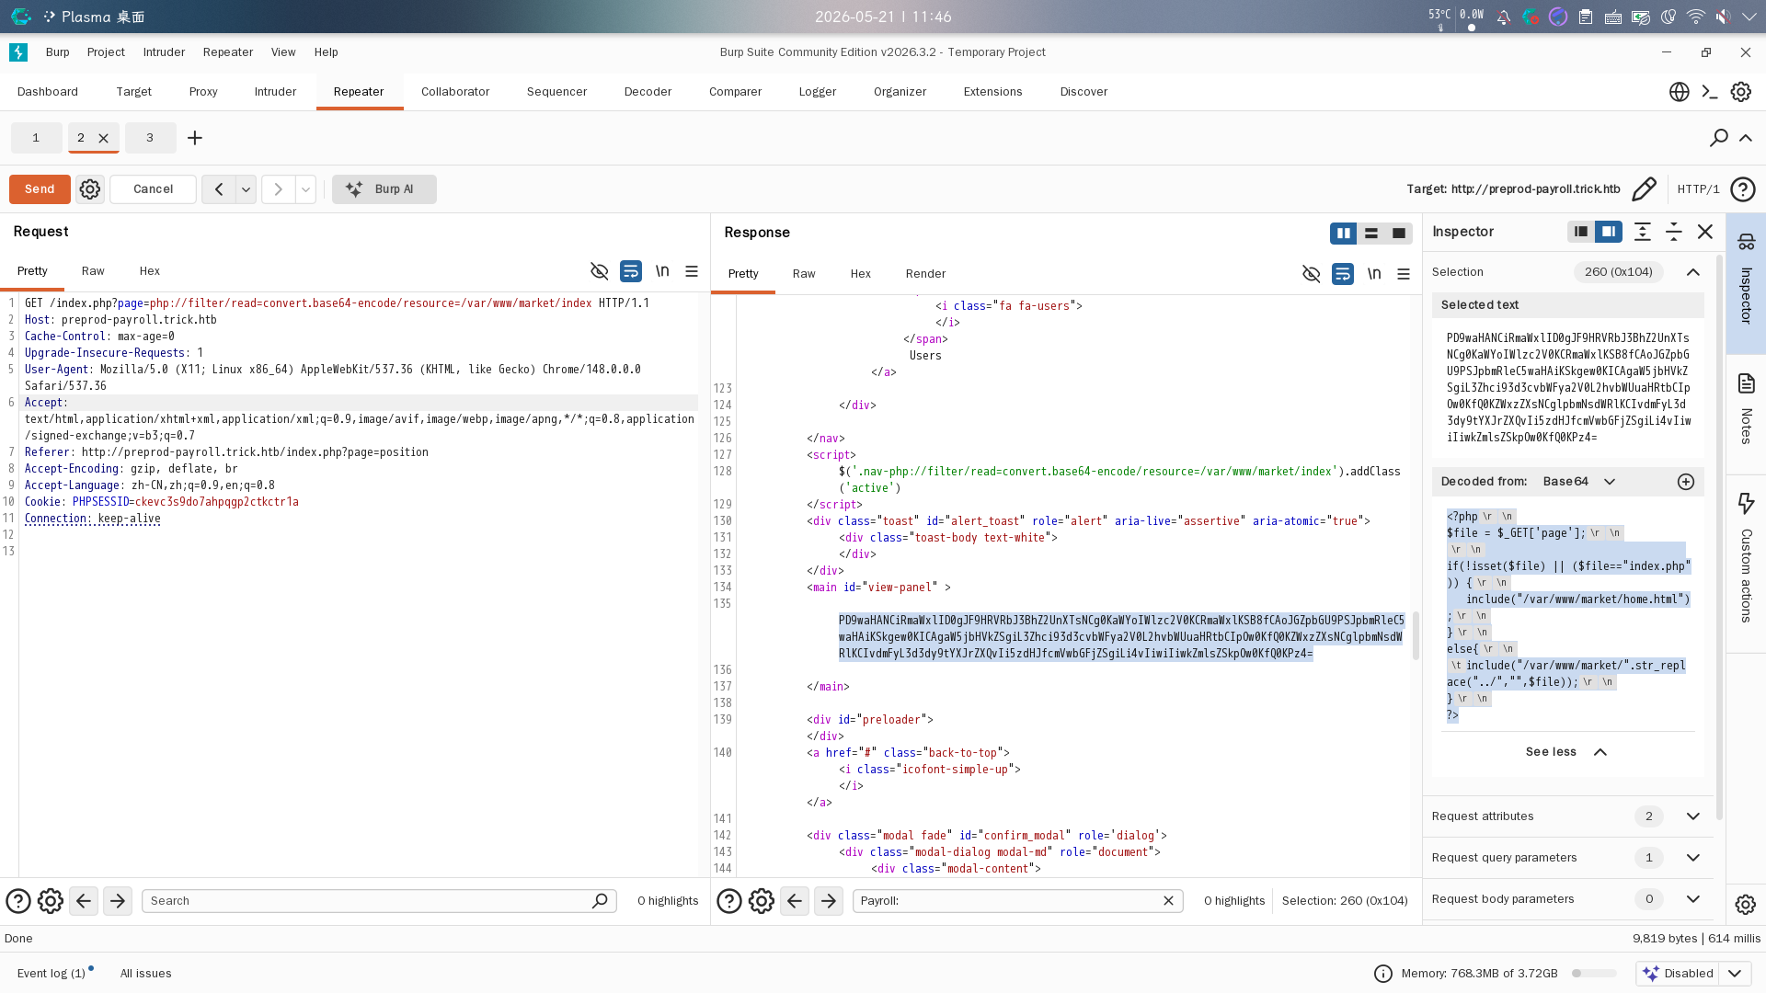
Task: Open Burp browser globe icon
Action: pos(1679,92)
